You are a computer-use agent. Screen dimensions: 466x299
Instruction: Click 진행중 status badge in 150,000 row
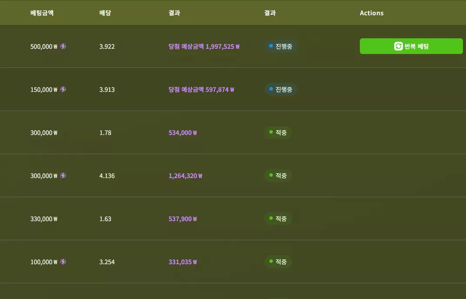281,89
